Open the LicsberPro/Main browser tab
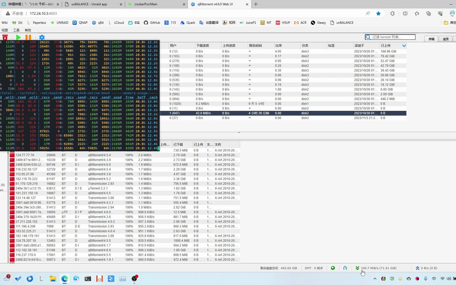The image size is (456, 285). click(x=157, y=4)
